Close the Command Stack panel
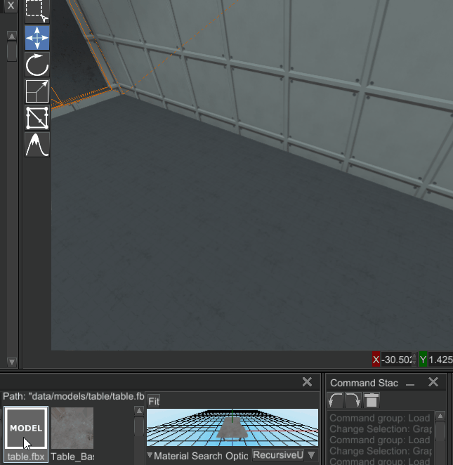Viewport: 453px width, 465px height. coord(433,382)
